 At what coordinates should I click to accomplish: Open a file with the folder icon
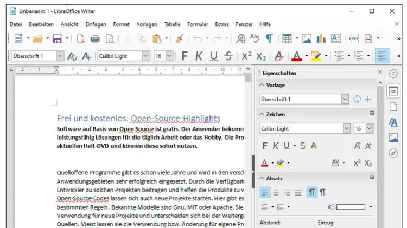click(x=38, y=39)
